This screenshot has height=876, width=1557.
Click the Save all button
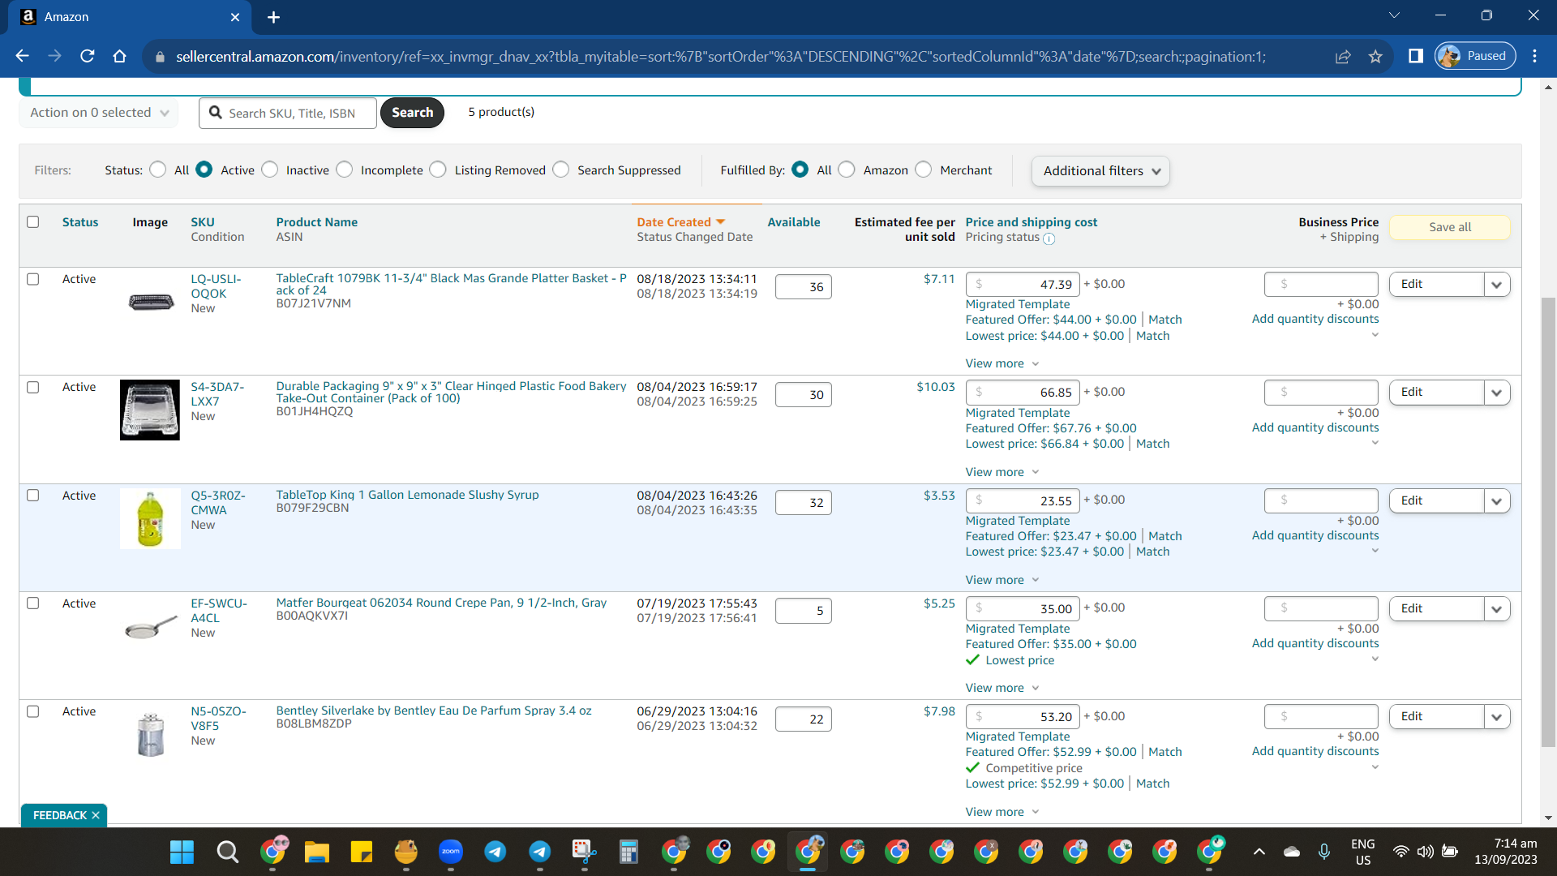click(1450, 227)
